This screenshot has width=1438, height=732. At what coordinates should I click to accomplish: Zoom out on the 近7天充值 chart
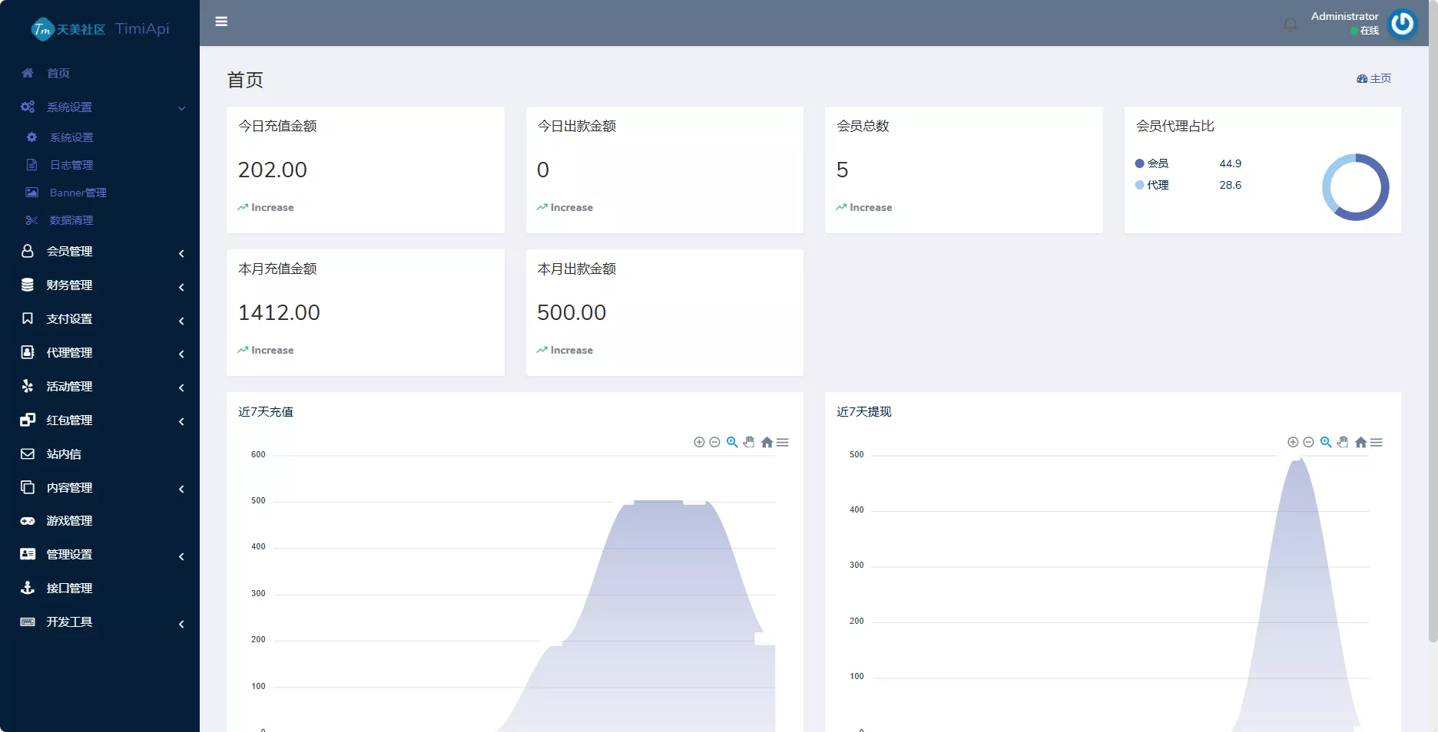coord(714,443)
